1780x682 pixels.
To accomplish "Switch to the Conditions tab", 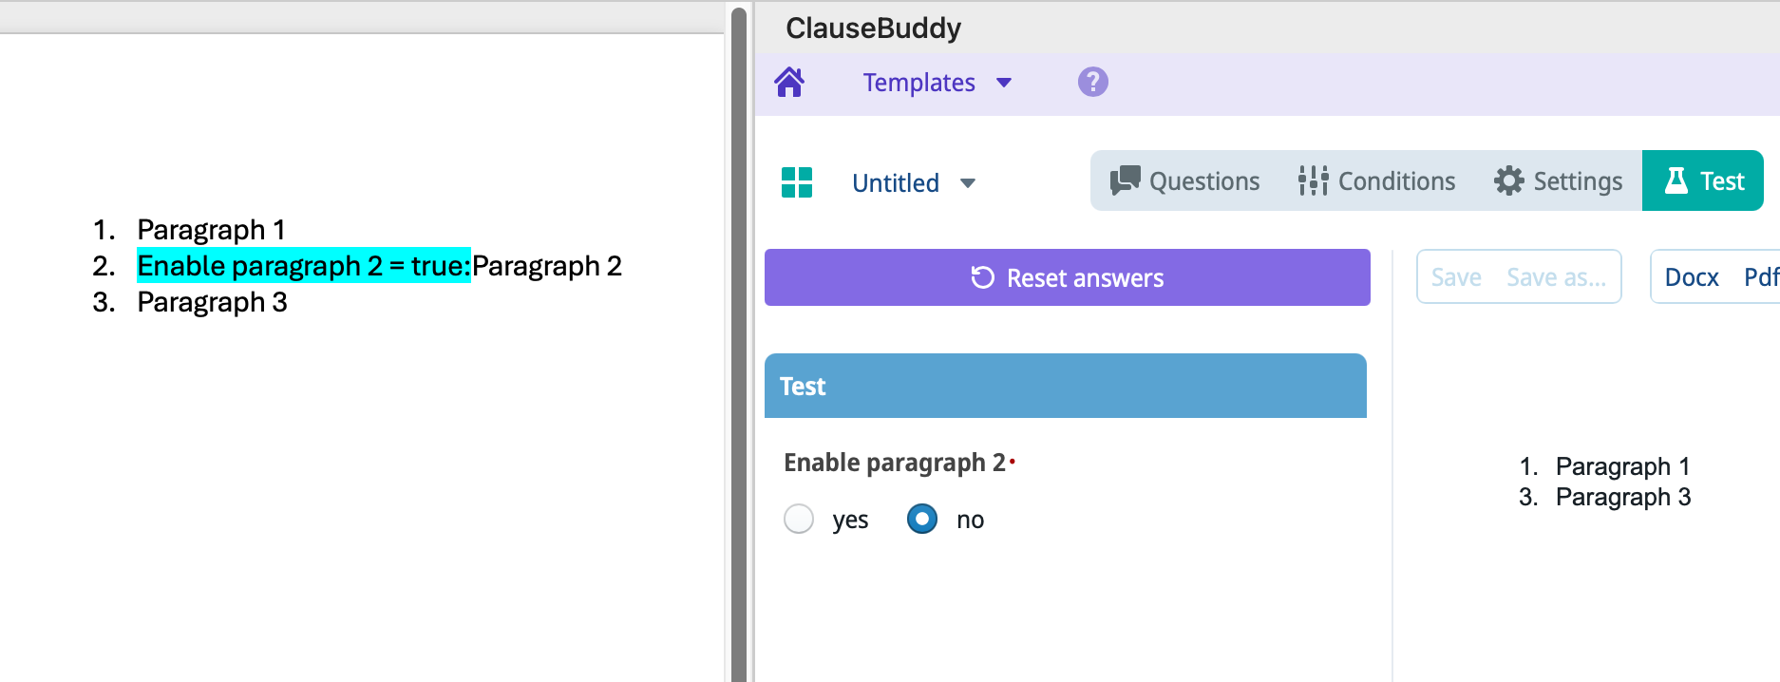I will pyautogui.click(x=1396, y=180).
